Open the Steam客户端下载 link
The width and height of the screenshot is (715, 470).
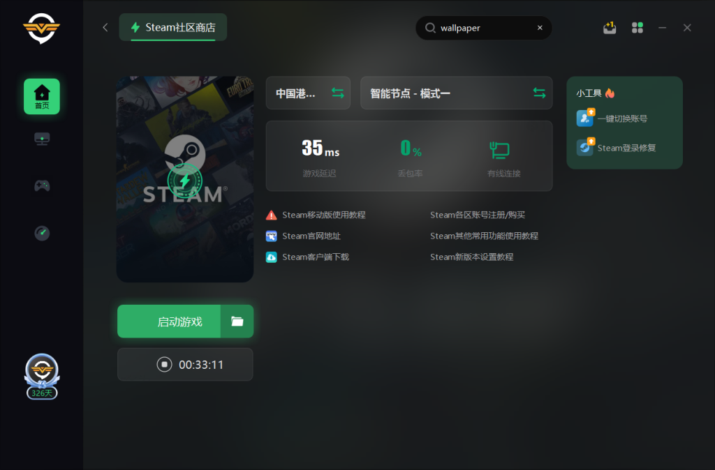[316, 257]
